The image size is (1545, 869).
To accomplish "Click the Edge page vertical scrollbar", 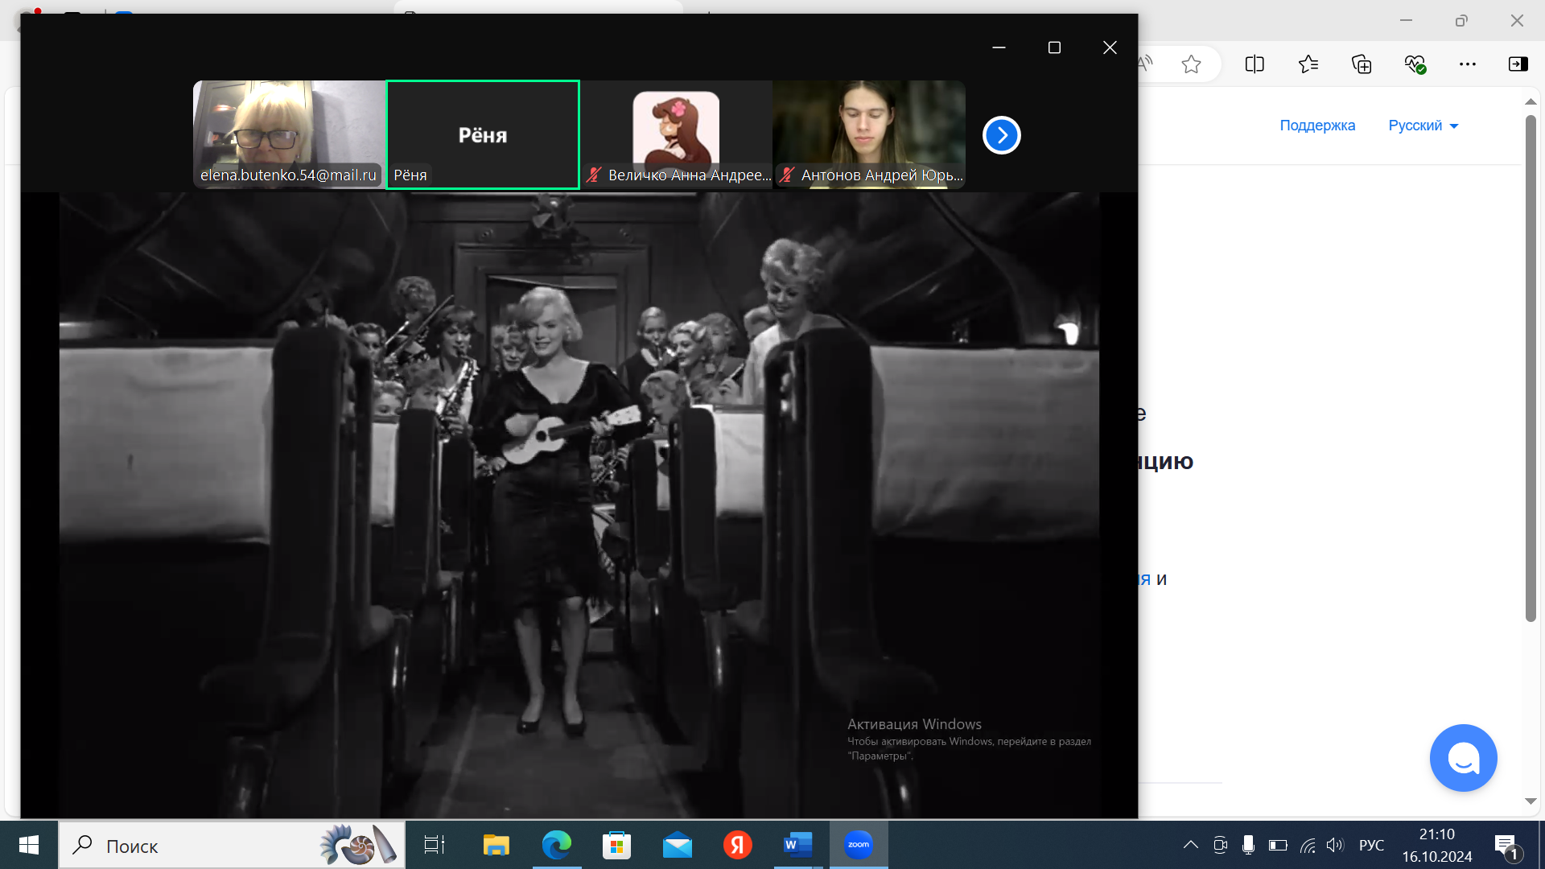I will point(1531,368).
